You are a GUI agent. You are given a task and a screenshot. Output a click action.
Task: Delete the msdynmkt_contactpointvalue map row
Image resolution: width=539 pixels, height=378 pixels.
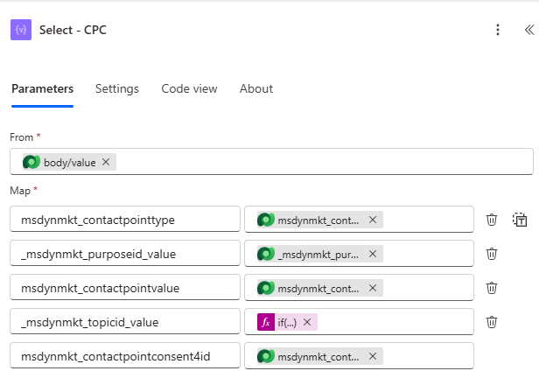[x=492, y=288]
